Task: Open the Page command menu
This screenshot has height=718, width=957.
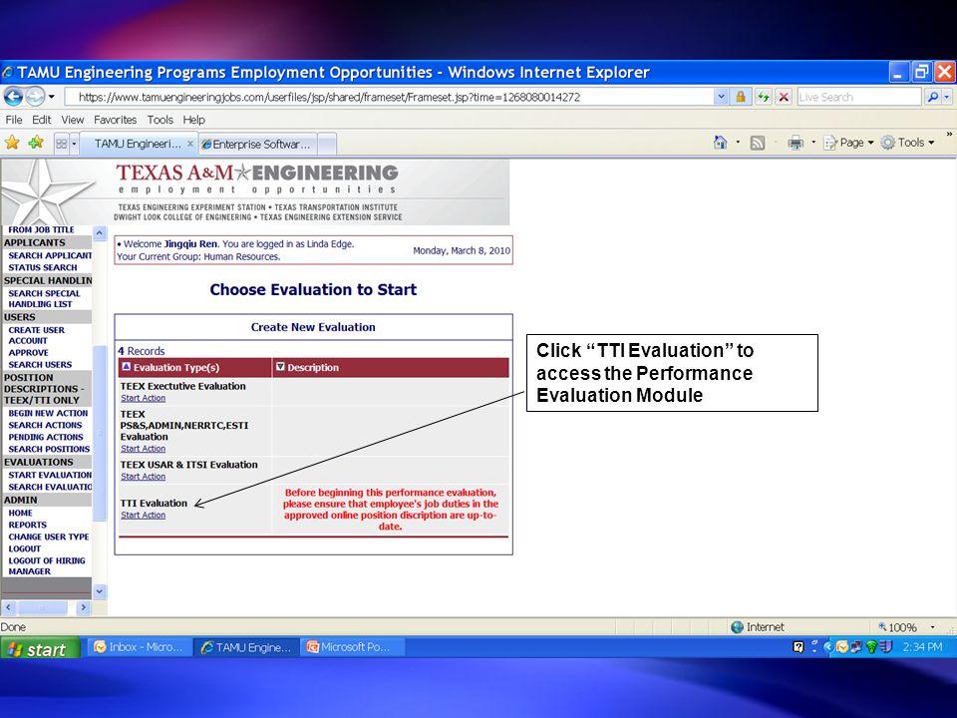Action: pyautogui.click(x=849, y=143)
